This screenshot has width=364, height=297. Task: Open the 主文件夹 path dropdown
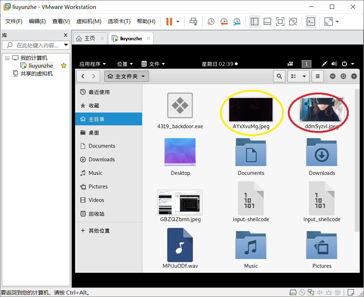click(x=127, y=76)
